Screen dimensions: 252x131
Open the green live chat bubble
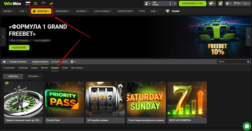pyautogui.click(x=247, y=126)
